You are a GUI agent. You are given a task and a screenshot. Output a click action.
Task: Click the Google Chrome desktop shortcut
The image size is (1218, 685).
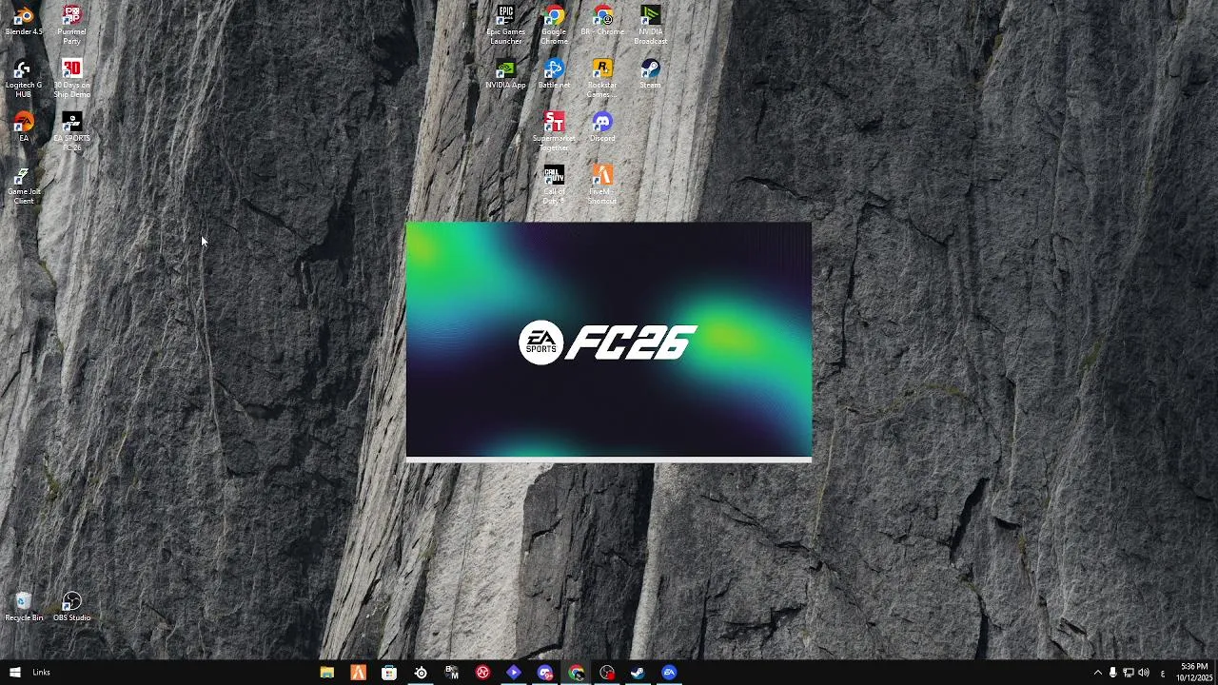554,25
